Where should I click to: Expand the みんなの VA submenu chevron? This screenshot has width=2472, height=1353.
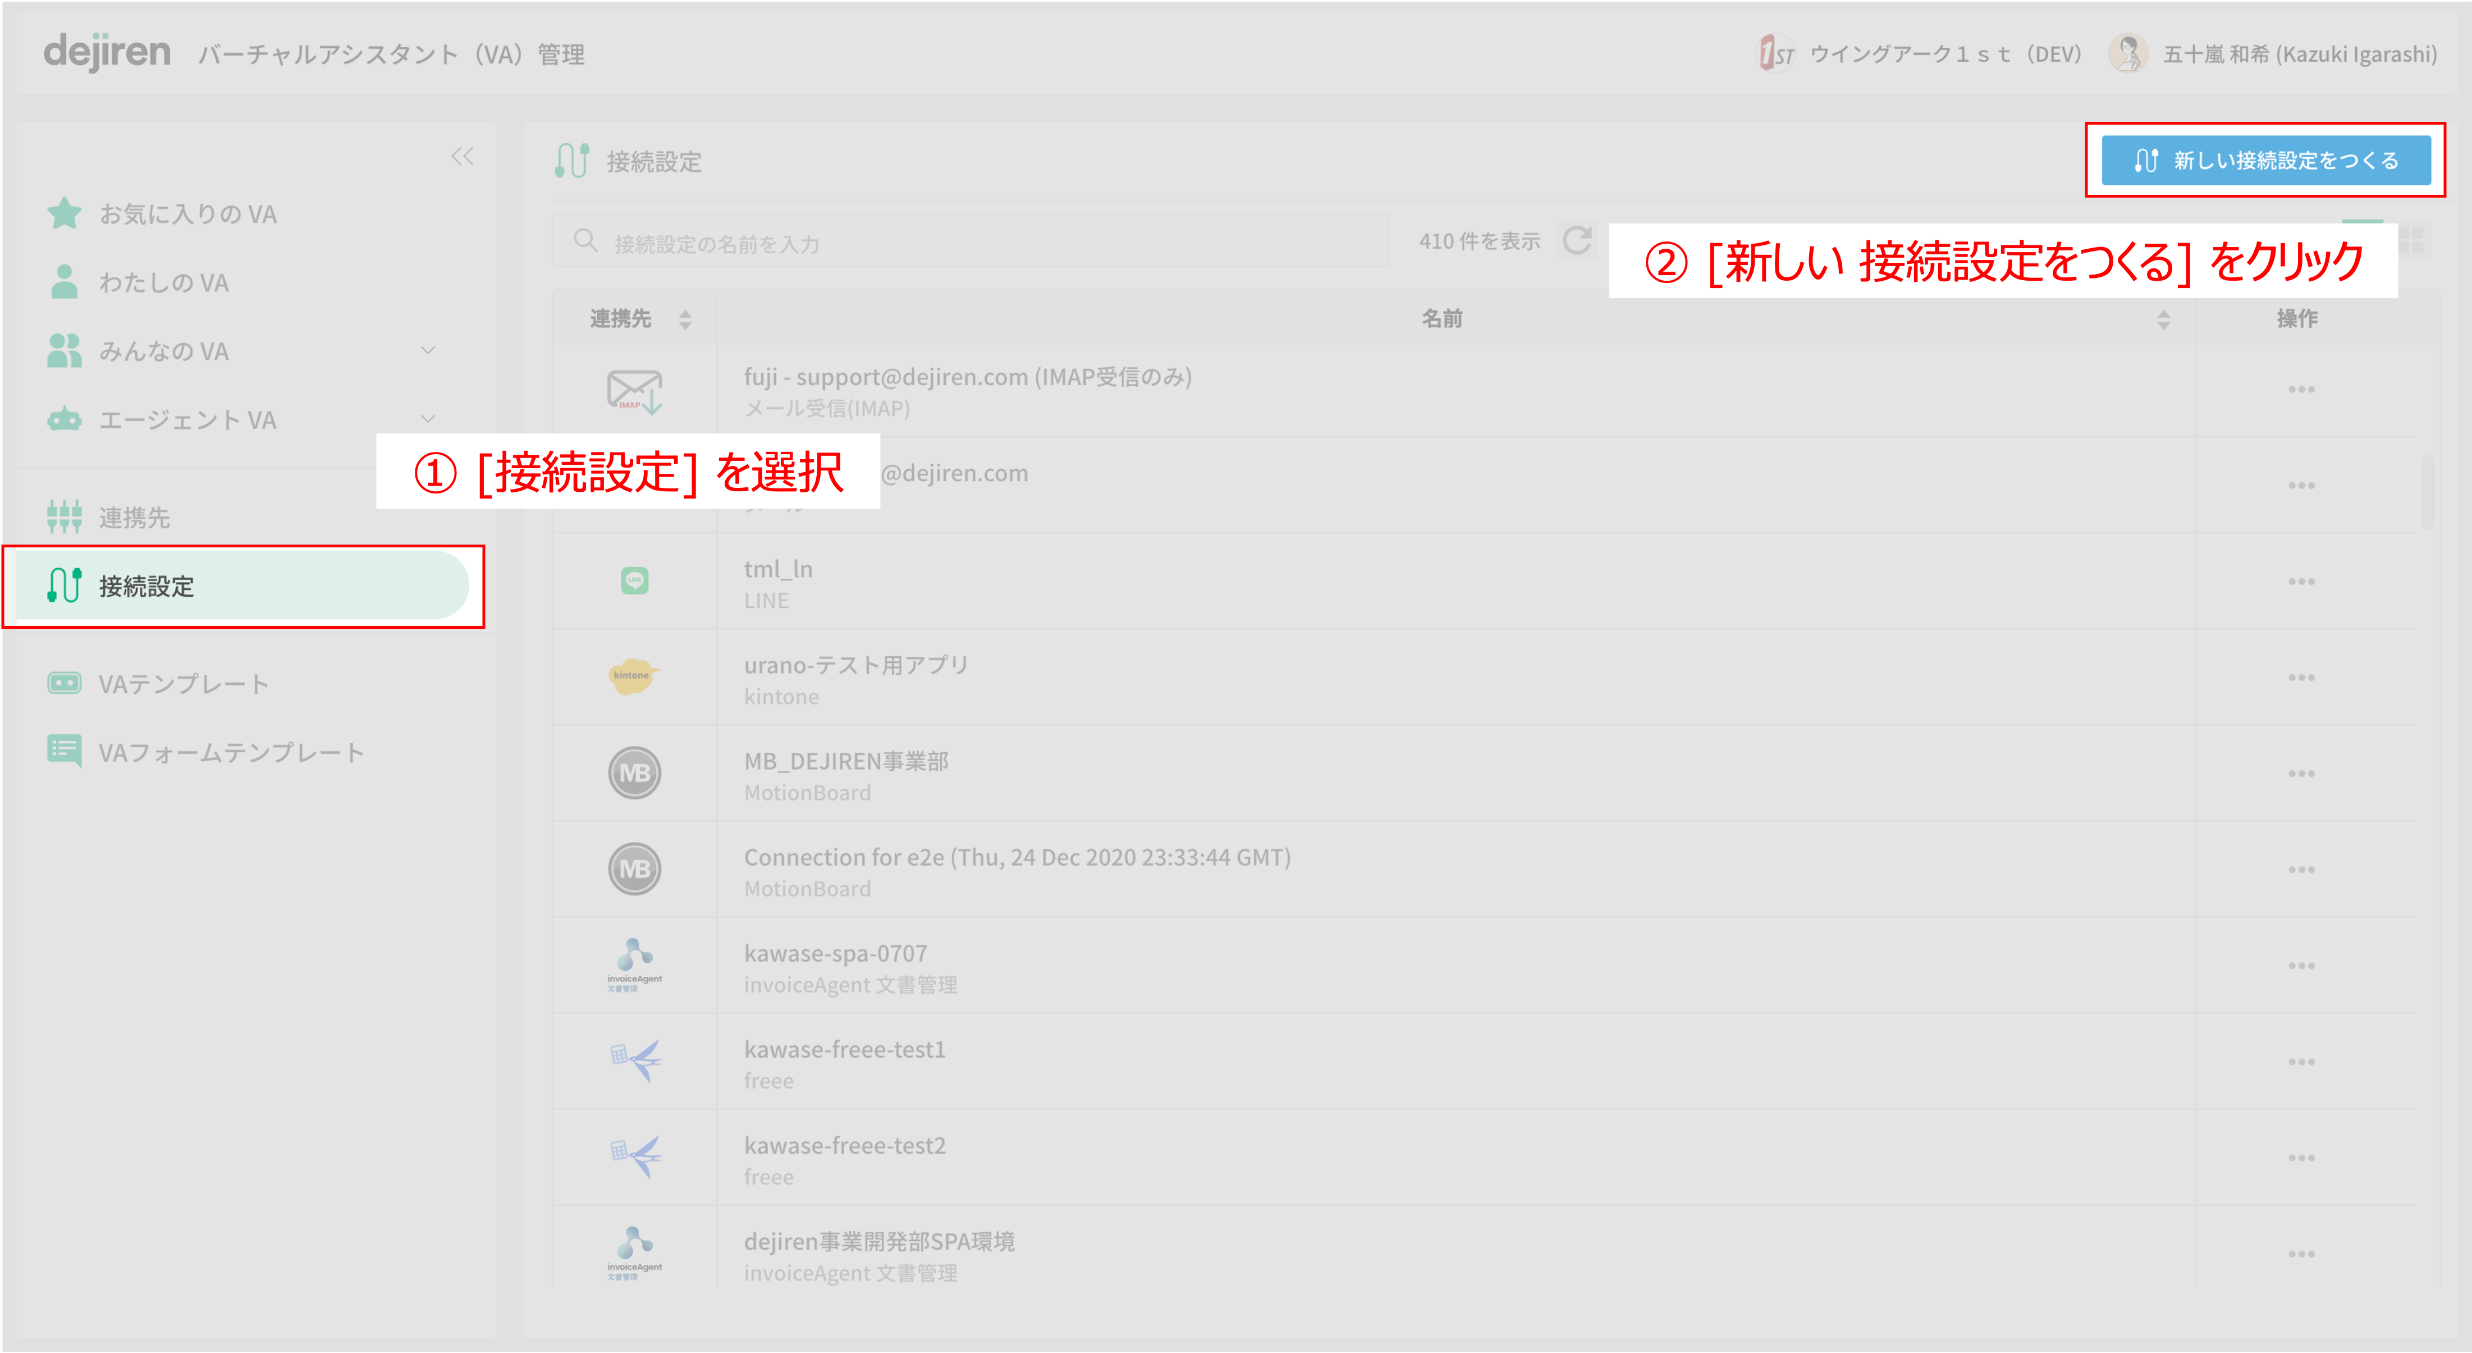click(428, 350)
